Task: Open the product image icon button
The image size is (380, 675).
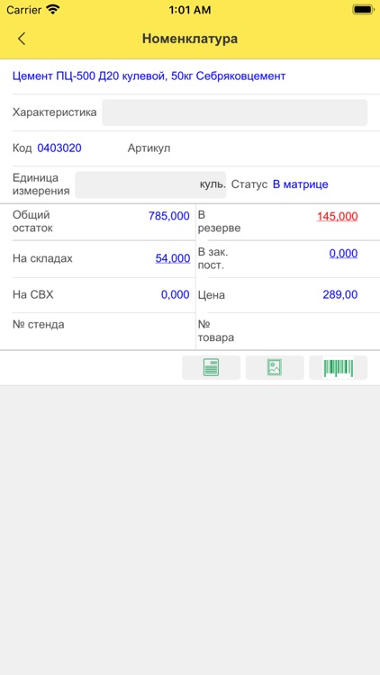Action: (275, 367)
